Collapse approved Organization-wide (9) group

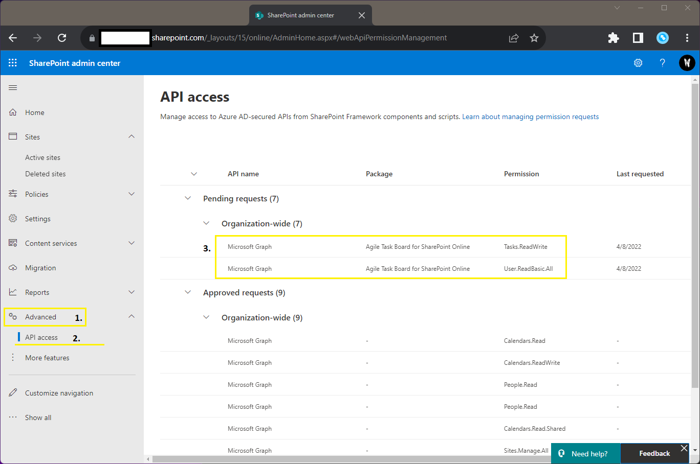click(x=206, y=317)
